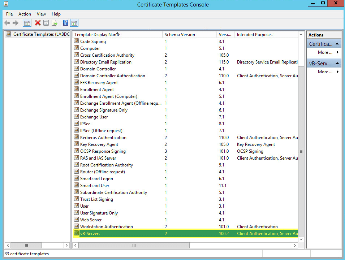Click the Kerberos Authentication template icon
Viewport: 345px width, 260px height.
pyautogui.click(x=76, y=137)
